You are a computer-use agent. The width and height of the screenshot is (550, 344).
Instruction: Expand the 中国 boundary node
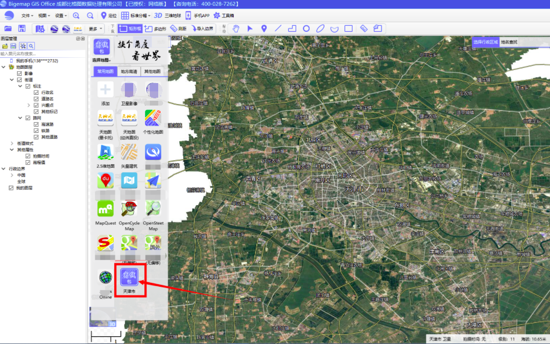(x=12, y=175)
